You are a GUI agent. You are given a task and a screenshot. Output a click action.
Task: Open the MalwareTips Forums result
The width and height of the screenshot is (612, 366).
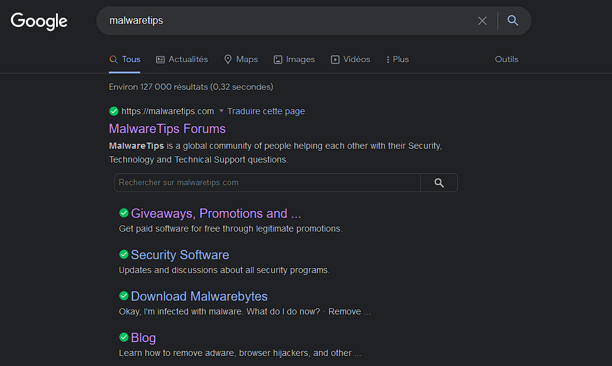coord(167,129)
